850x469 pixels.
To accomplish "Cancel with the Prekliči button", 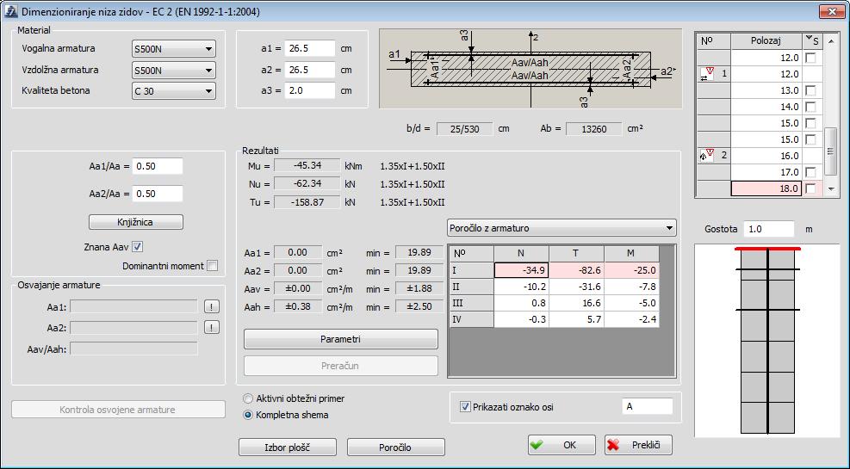I will (639, 445).
